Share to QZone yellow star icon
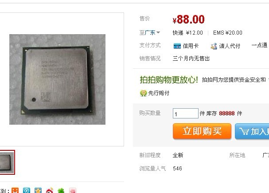This screenshot has width=269, height=193. pos(38,190)
